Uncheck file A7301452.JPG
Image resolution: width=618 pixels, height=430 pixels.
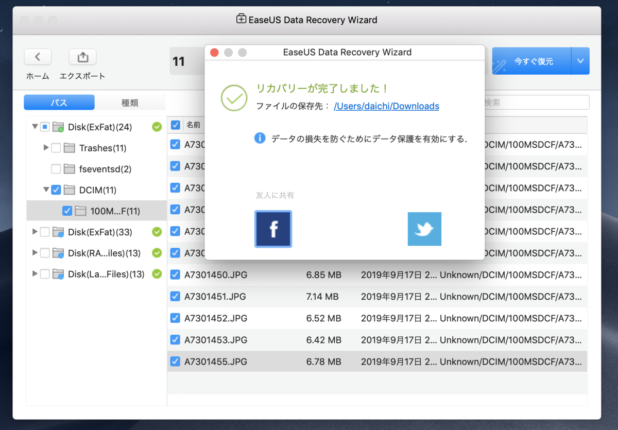coord(175,318)
